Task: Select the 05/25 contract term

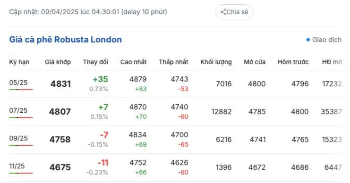Action: (x=18, y=83)
